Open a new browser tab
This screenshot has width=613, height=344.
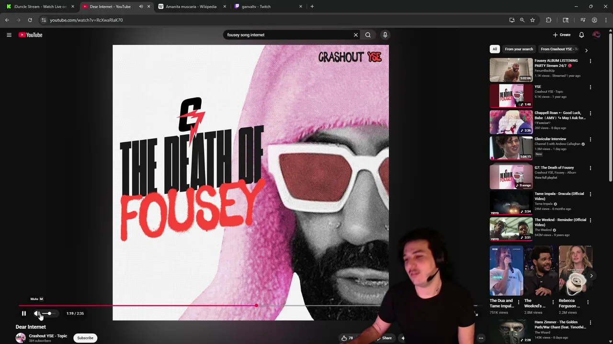click(x=312, y=7)
